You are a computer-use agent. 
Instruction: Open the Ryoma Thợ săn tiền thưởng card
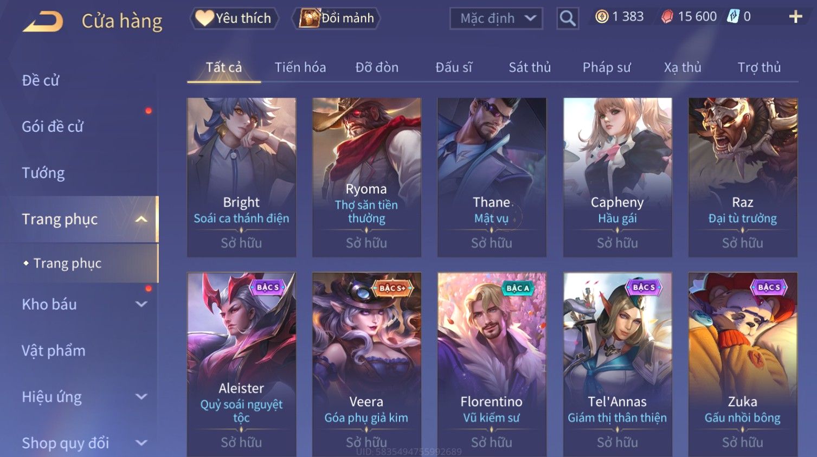(366, 177)
